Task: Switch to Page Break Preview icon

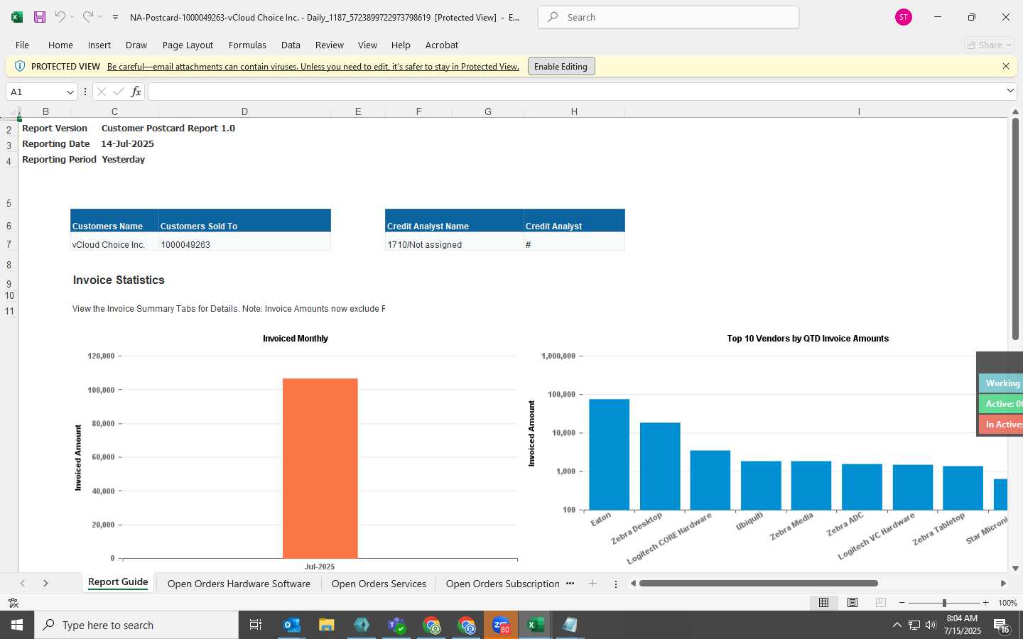Action: 880,603
